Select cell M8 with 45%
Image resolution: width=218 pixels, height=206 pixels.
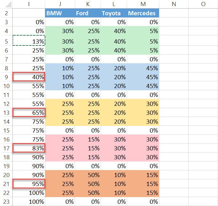click(x=143, y=68)
